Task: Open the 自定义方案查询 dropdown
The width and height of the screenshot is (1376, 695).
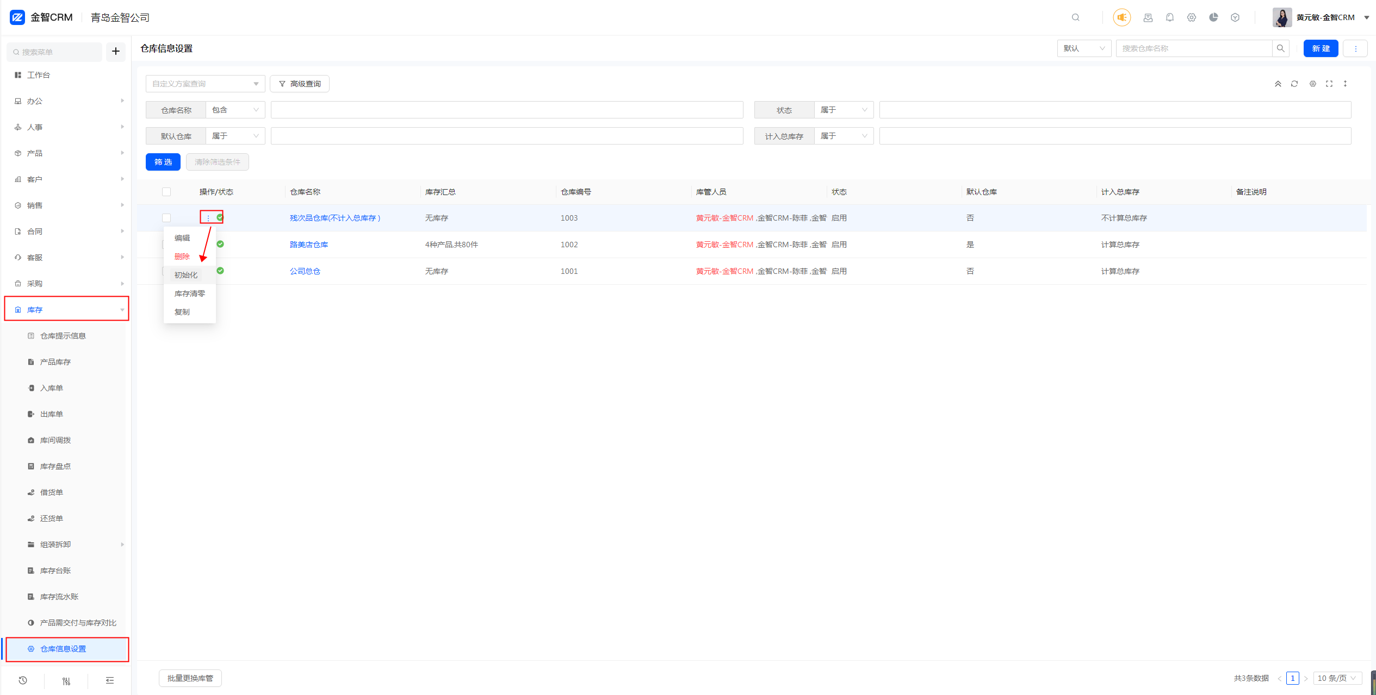Action: pyautogui.click(x=205, y=84)
